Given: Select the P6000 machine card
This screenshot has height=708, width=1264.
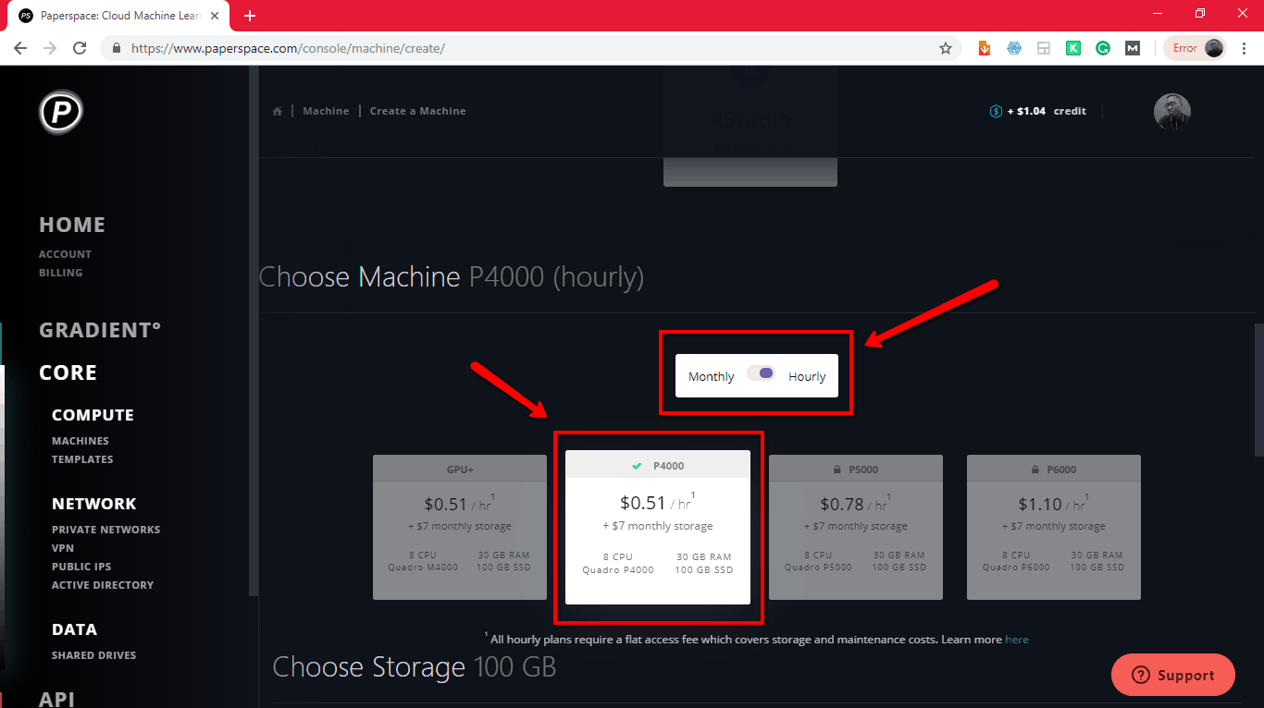Looking at the screenshot, I should [1054, 527].
